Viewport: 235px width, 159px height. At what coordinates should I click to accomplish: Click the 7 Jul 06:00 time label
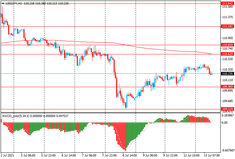[89, 155]
